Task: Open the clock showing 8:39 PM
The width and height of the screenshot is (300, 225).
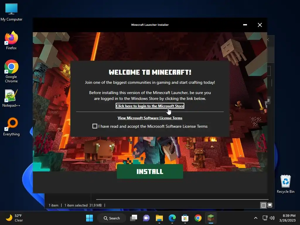Action: click(287, 218)
